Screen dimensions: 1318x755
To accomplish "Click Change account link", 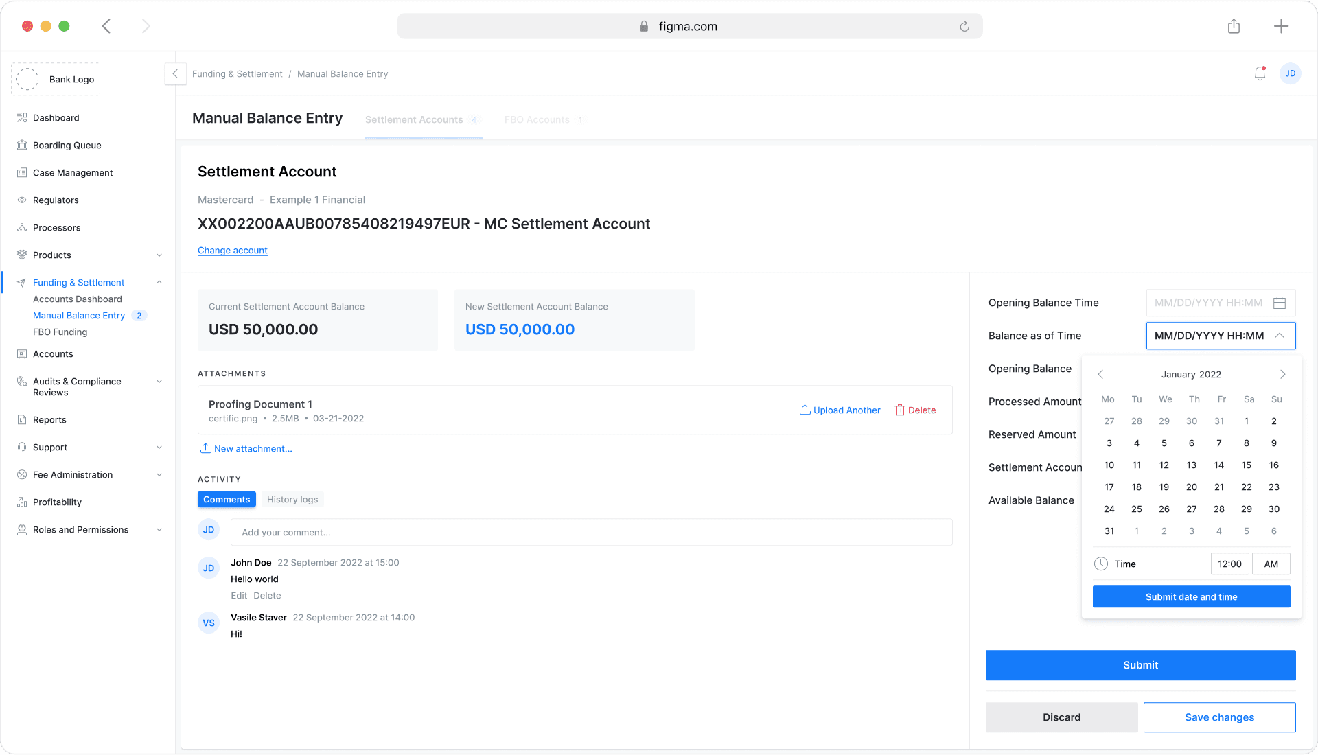I will point(233,251).
